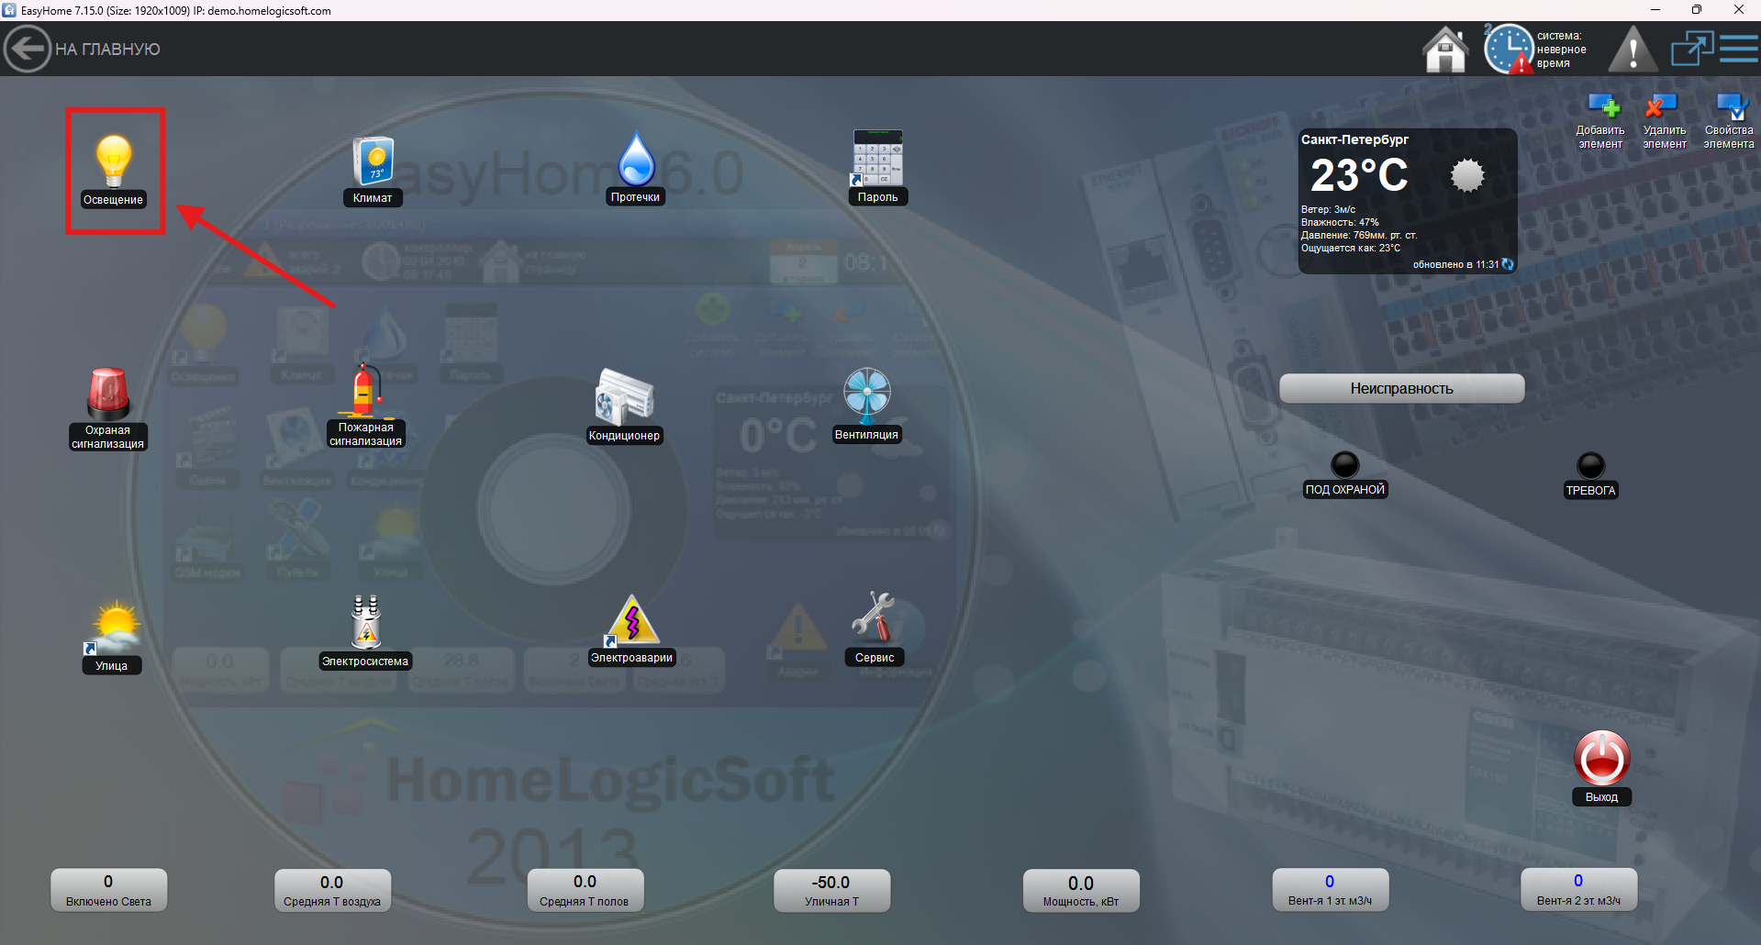Open the Улица street weather icon
This screenshot has height=945, width=1761.
coord(113,628)
